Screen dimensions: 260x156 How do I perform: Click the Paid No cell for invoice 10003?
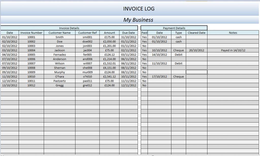(x=144, y=46)
